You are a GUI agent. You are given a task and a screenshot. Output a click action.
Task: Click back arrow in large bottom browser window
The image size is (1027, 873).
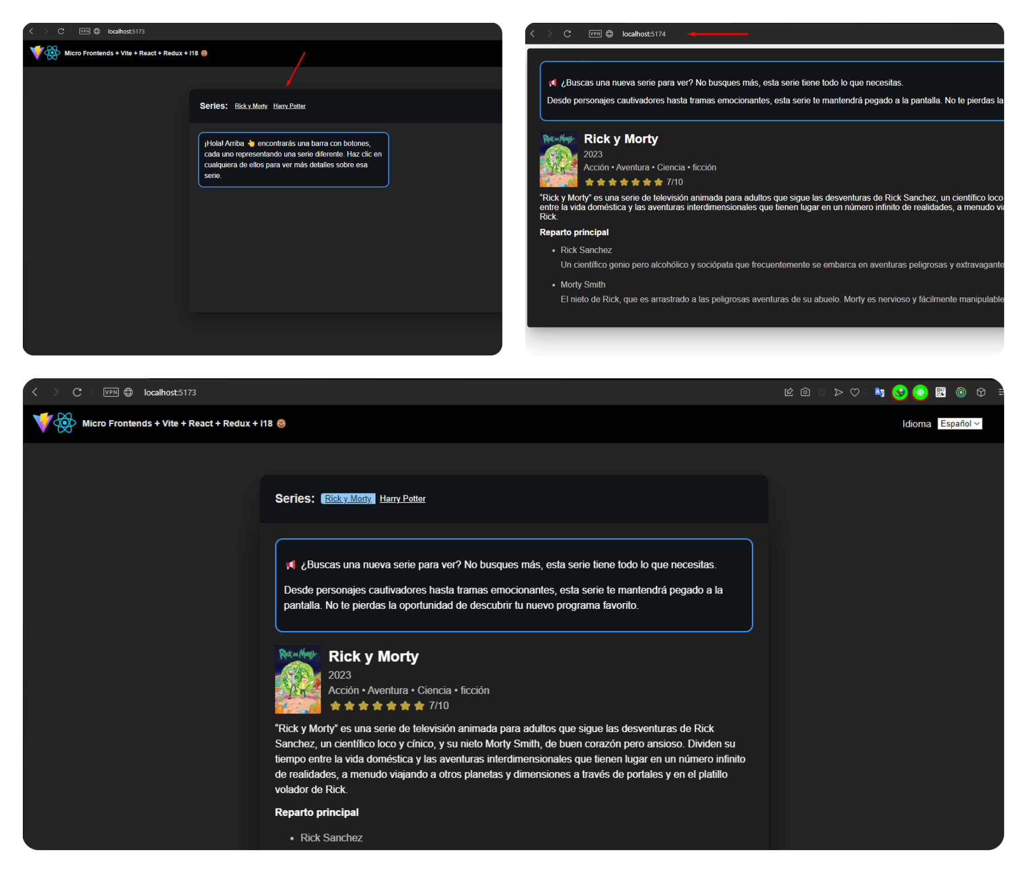tap(35, 392)
